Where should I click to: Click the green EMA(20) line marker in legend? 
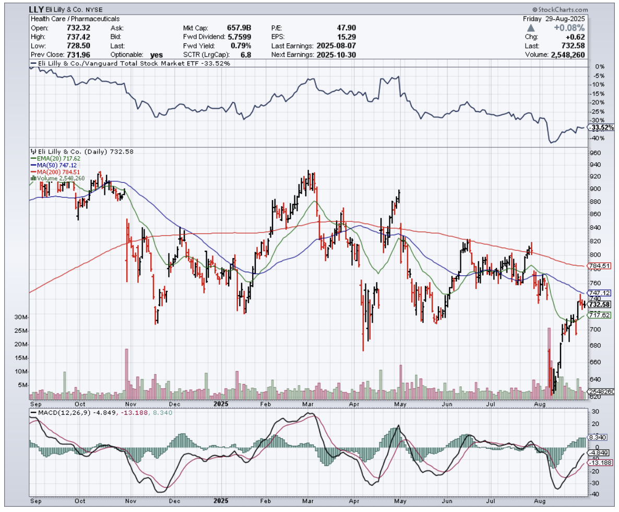point(33,158)
